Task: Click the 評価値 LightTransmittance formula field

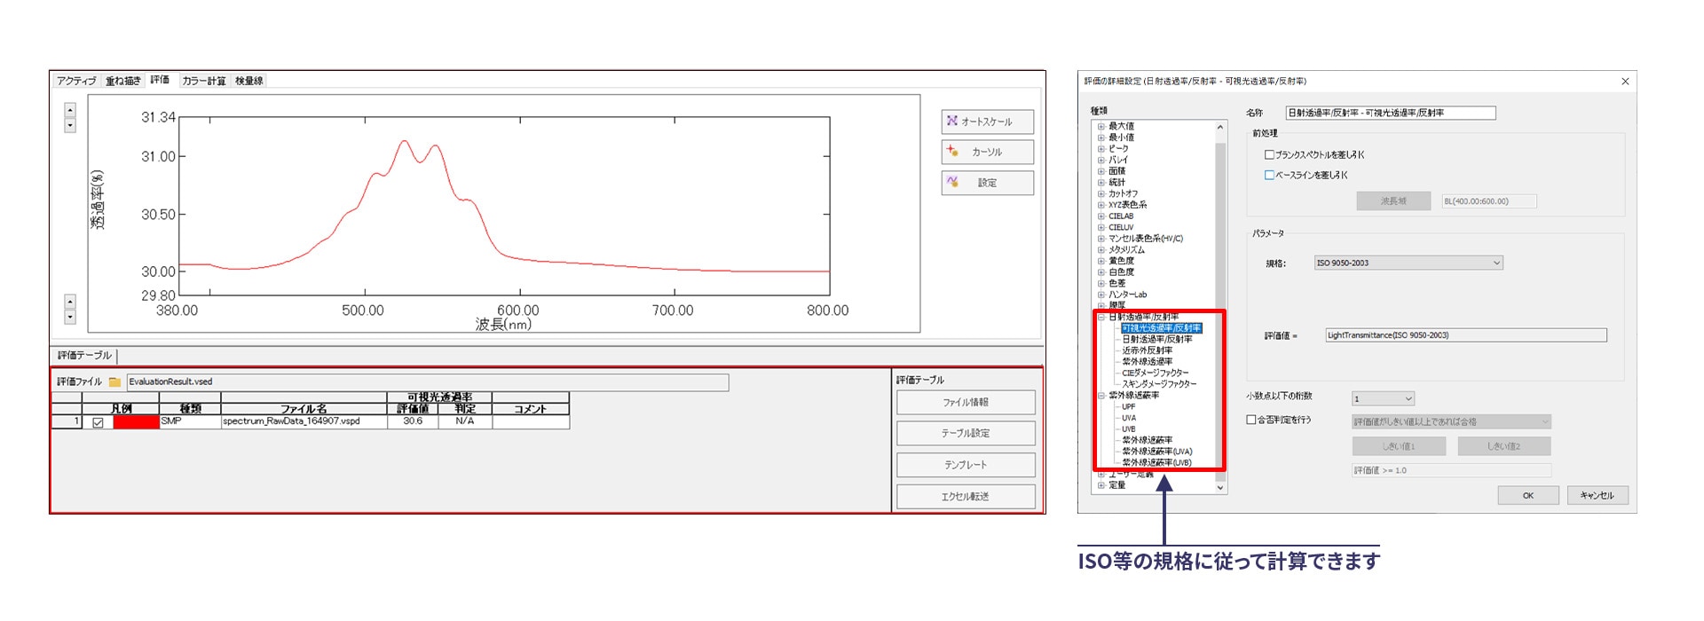Action: [x=1466, y=335]
